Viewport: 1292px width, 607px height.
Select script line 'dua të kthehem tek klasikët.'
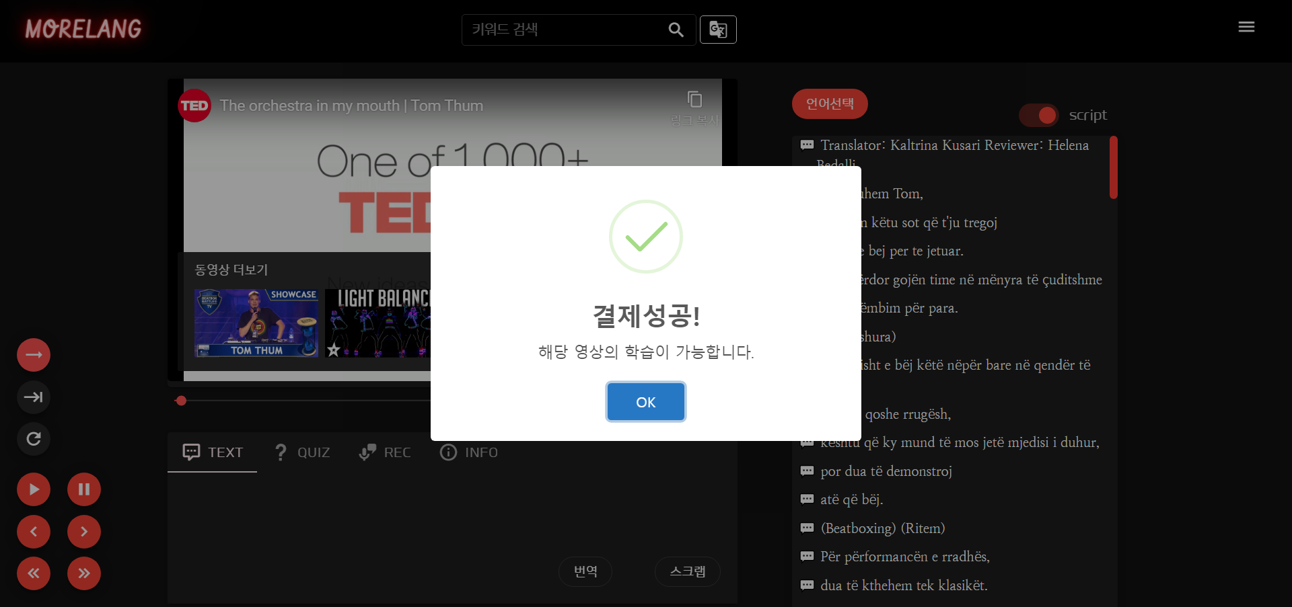pyautogui.click(x=904, y=585)
